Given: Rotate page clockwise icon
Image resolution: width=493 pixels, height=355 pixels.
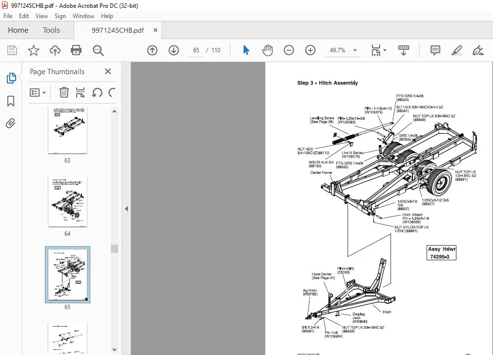Looking at the screenshot, I should click(x=112, y=92).
